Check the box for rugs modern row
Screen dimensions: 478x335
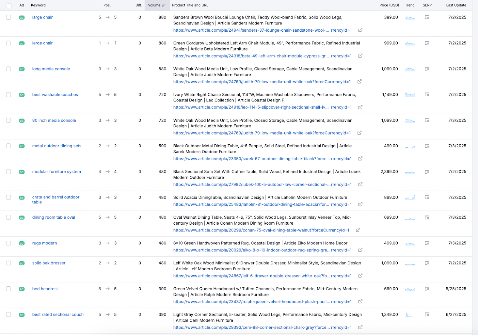pos(8,243)
